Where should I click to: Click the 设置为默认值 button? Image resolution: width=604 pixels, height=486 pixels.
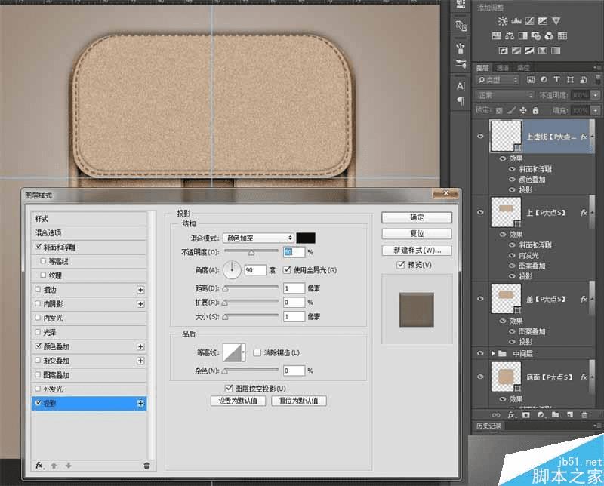tap(238, 401)
